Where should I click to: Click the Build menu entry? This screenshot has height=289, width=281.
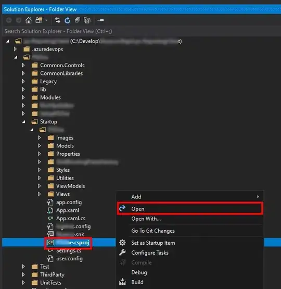(x=190, y=282)
